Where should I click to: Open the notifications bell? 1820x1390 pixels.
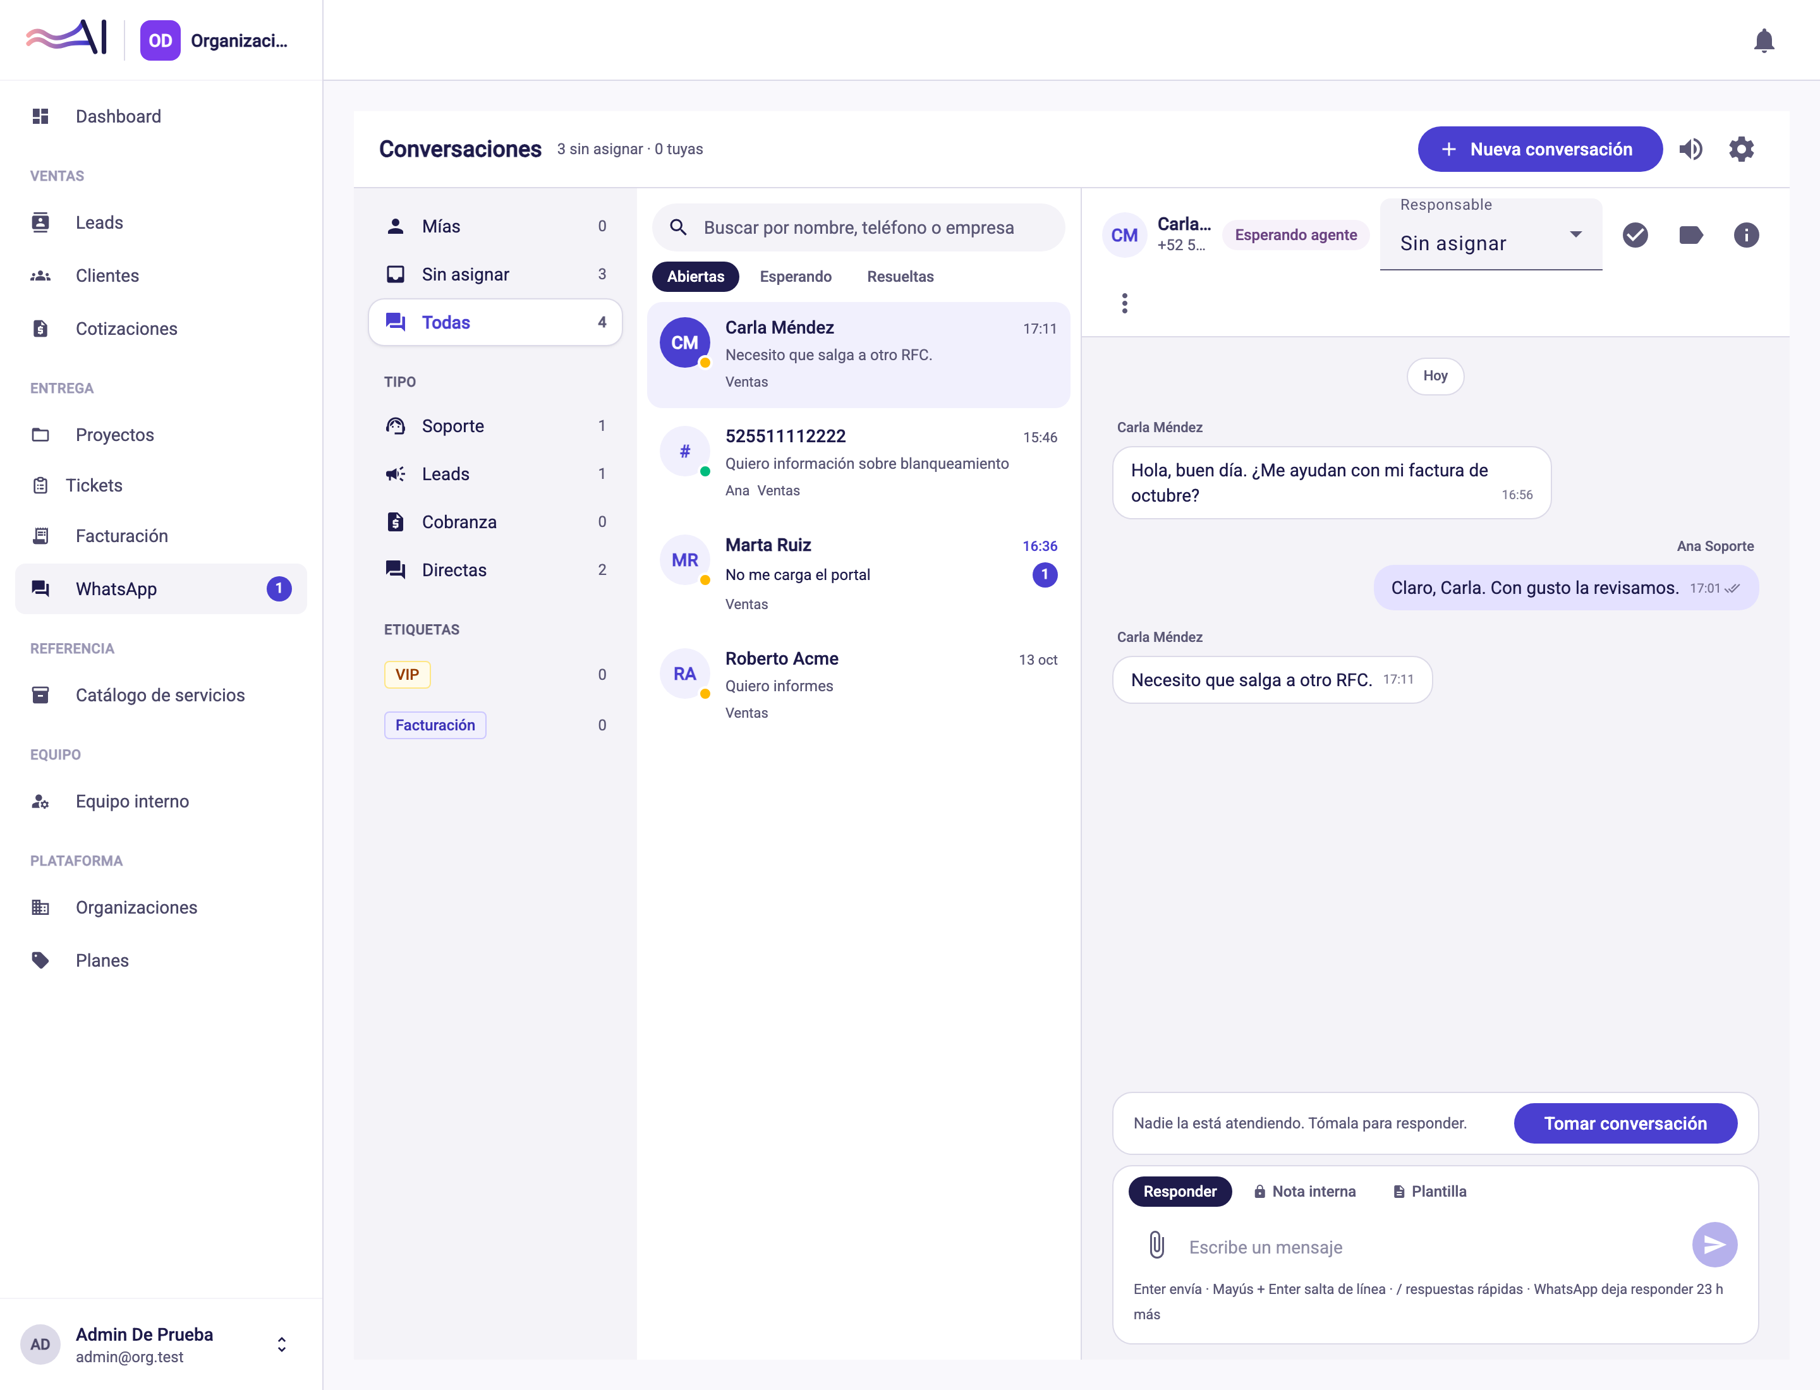1764,40
